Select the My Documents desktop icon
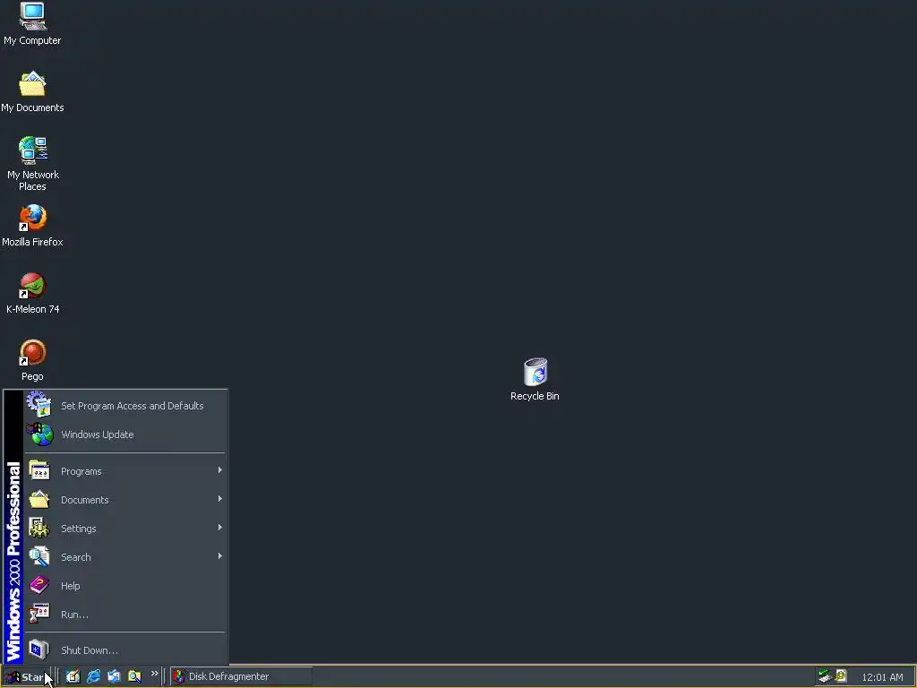Screen dimensions: 917x688 [x=32, y=91]
